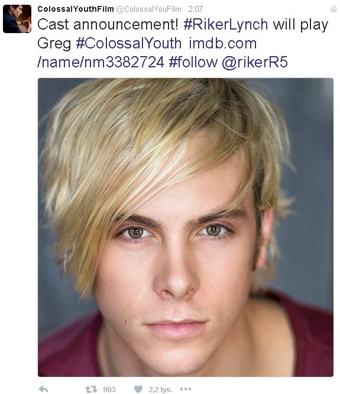Like the tweet with the heart icon
Viewport: 340px width, 394px height.
tap(138, 389)
